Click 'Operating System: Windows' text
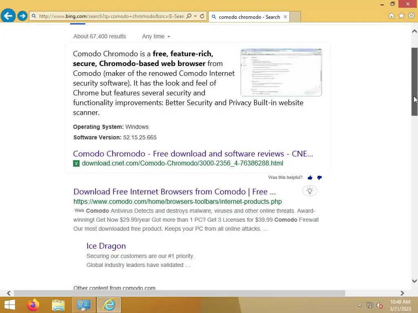 click(111, 127)
